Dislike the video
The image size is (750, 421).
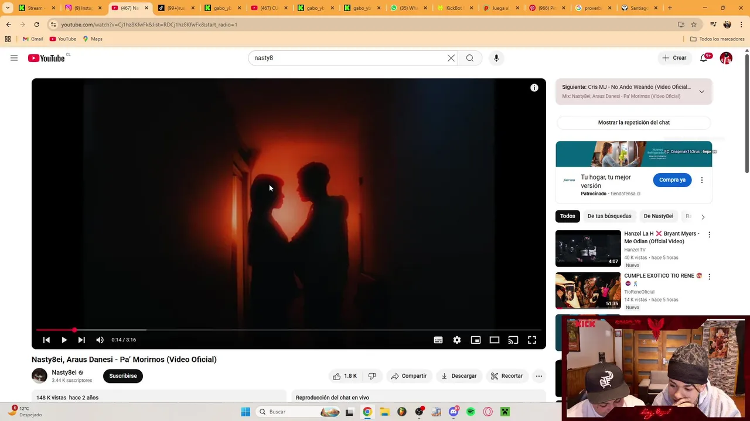coord(371,376)
